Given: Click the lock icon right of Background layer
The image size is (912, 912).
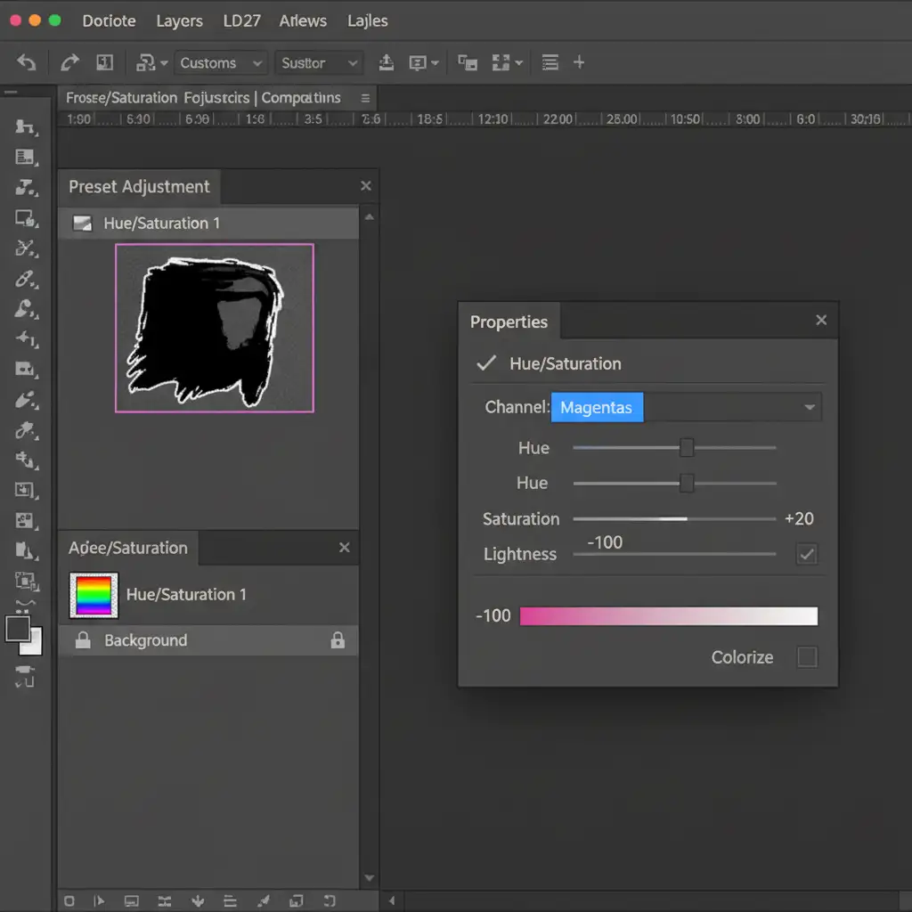Looking at the screenshot, I should 338,640.
